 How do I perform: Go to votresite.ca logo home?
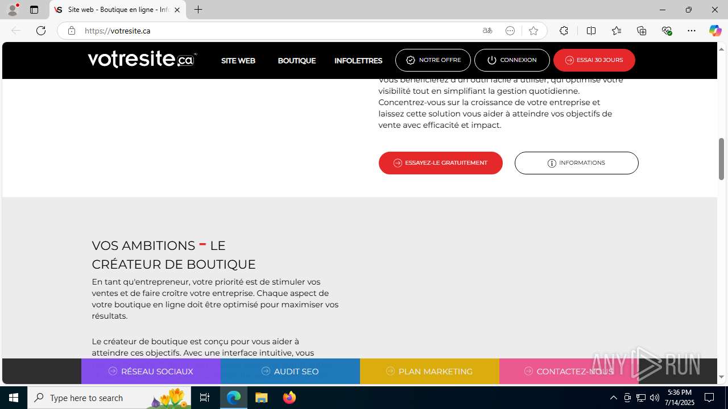(142, 59)
